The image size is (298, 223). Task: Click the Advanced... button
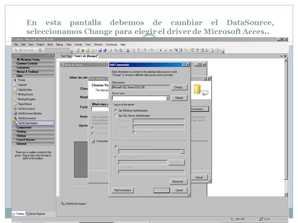178,181
